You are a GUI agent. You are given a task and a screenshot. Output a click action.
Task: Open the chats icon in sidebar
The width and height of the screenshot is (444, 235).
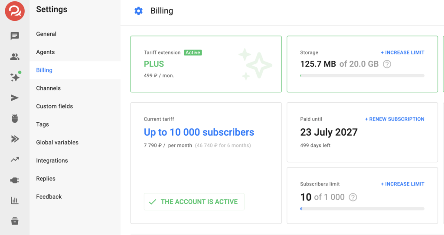[15, 36]
